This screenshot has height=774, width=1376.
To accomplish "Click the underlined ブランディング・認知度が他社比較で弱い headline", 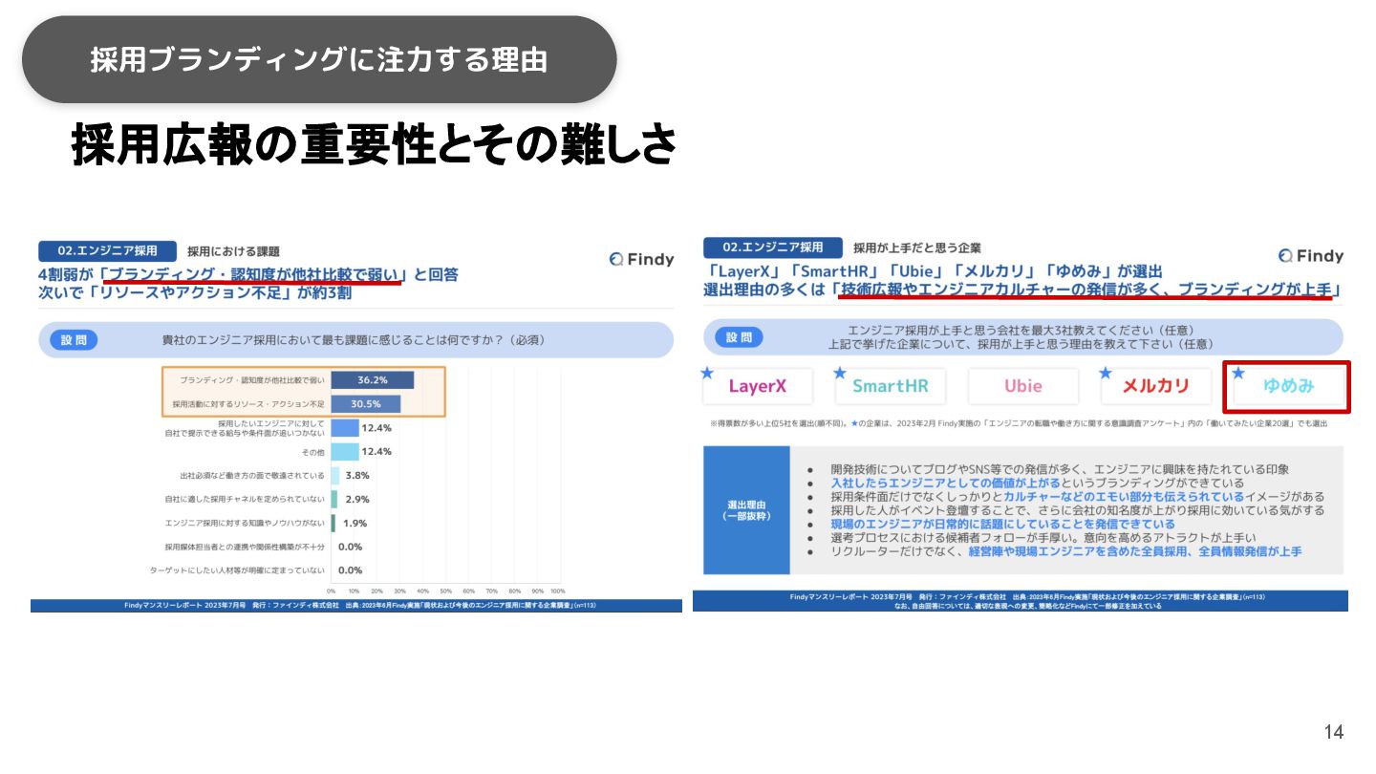I will 252,275.
